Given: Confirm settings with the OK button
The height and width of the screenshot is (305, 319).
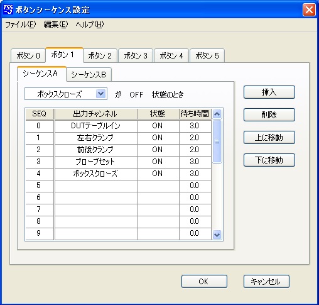Looking at the screenshot, I should click(x=204, y=281).
